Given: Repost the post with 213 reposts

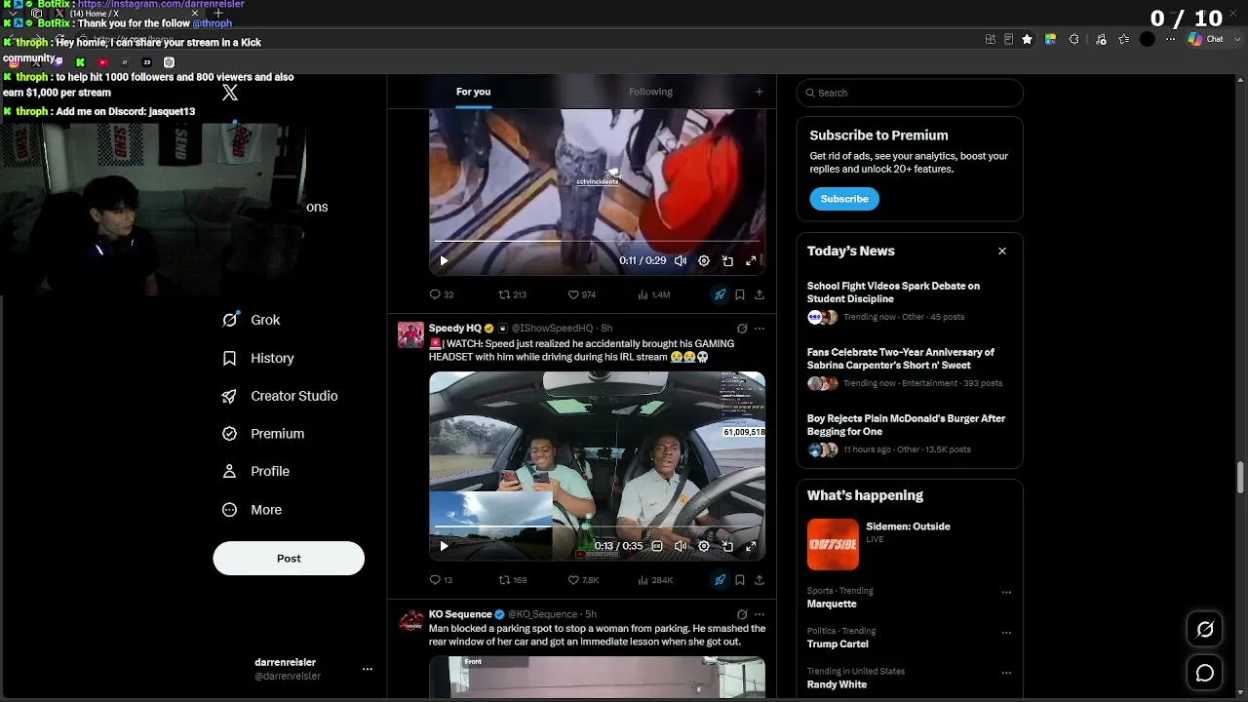Looking at the screenshot, I should click(x=512, y=294).
